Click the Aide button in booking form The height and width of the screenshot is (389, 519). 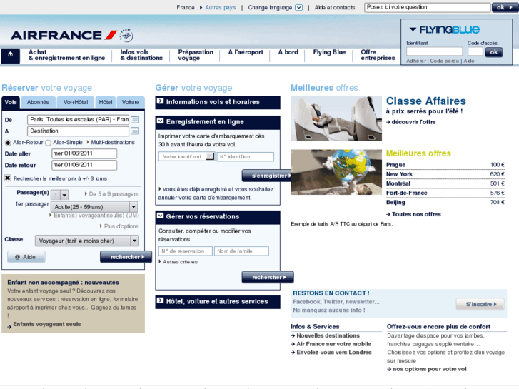tap(26, 257)
